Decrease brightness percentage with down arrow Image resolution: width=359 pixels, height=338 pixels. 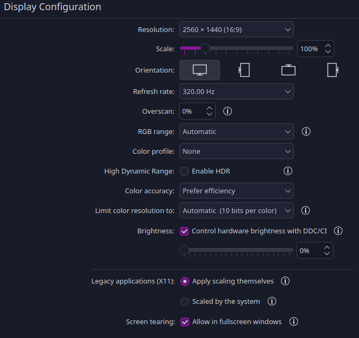point(327,253)
